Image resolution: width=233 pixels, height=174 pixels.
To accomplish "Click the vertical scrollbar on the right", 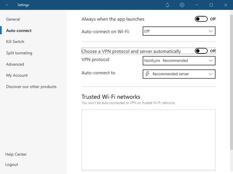I will [x=231, y=82].
